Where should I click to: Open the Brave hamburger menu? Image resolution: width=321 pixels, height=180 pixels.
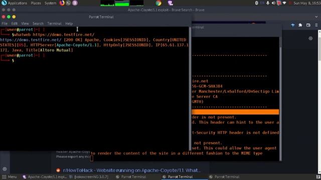pyautogui.click(x=316, y=25)
